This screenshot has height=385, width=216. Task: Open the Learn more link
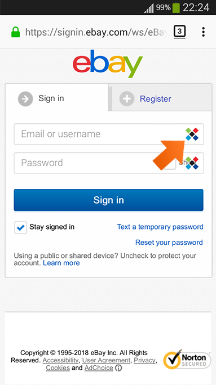[61, 263]
